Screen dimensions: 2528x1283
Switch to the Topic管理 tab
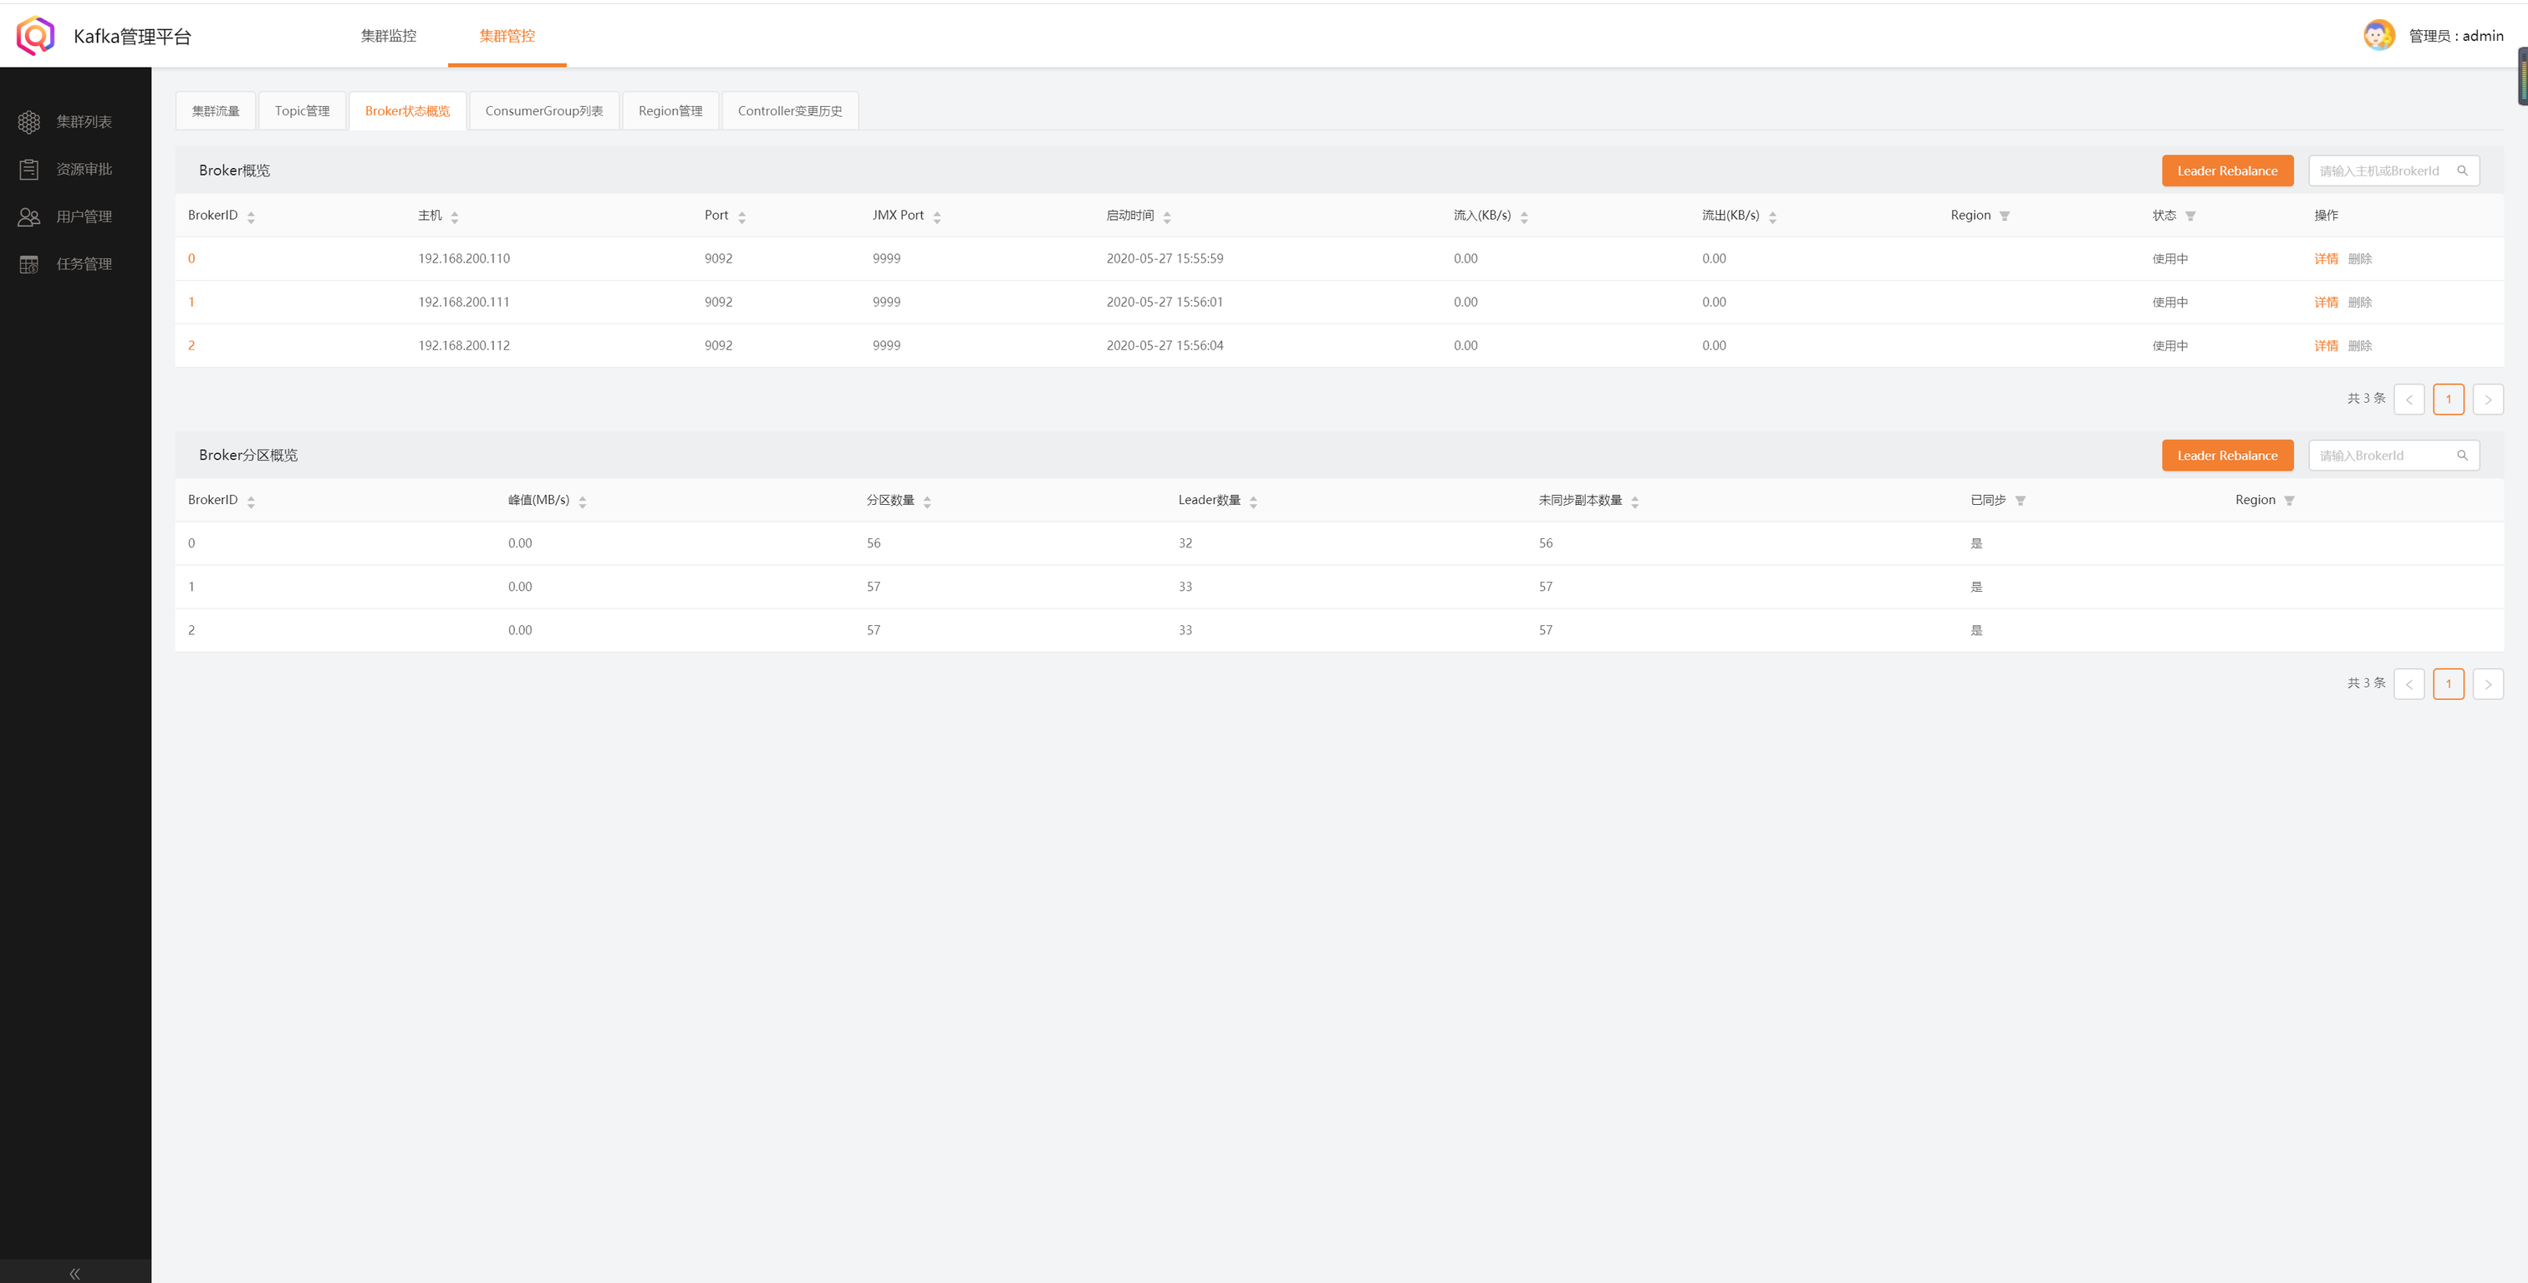pyautogui.click(x=303, y=111)
